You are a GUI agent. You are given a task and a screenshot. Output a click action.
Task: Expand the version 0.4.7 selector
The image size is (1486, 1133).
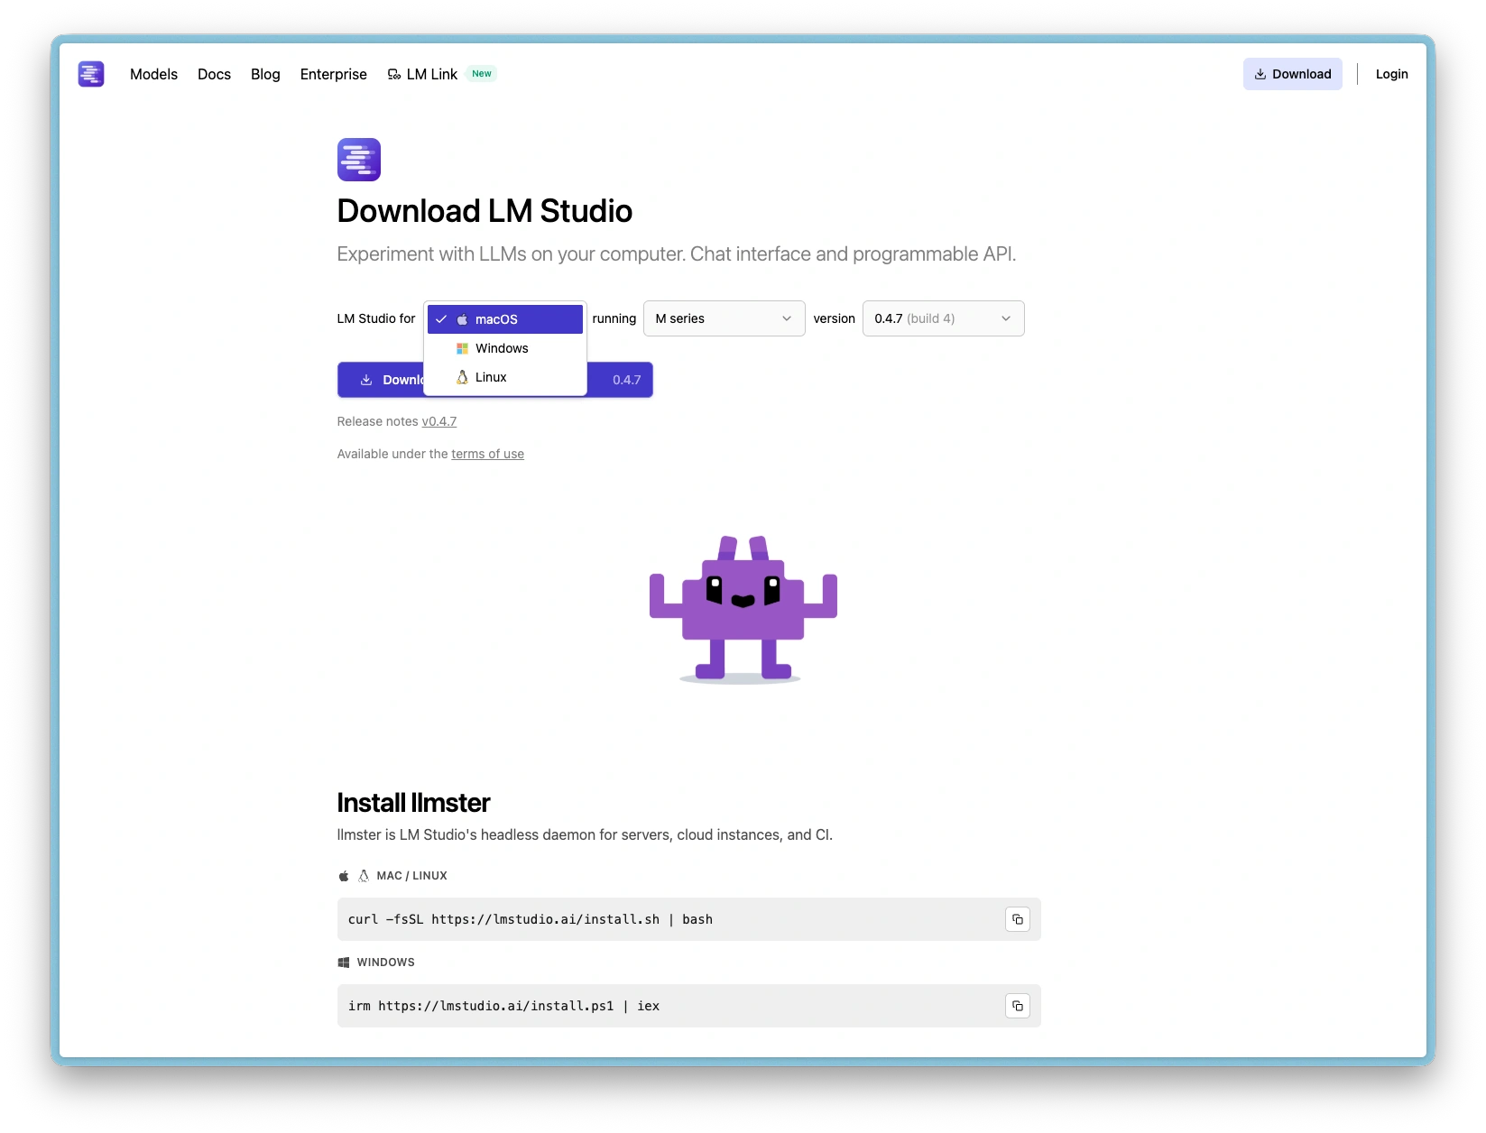coord(943,318)
